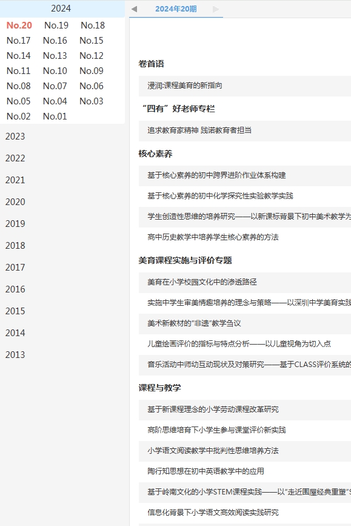The height and width of the screenshot is (526, 351).
Task: Open article 高中历史教学中培养学生核心素养的方法
Action: (213, 237)
